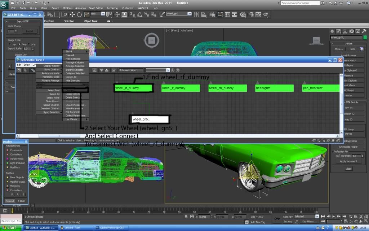Viewport: 369px width, 231px height.
Task: Select the png image type radio
Action: [x=29, y=44]
